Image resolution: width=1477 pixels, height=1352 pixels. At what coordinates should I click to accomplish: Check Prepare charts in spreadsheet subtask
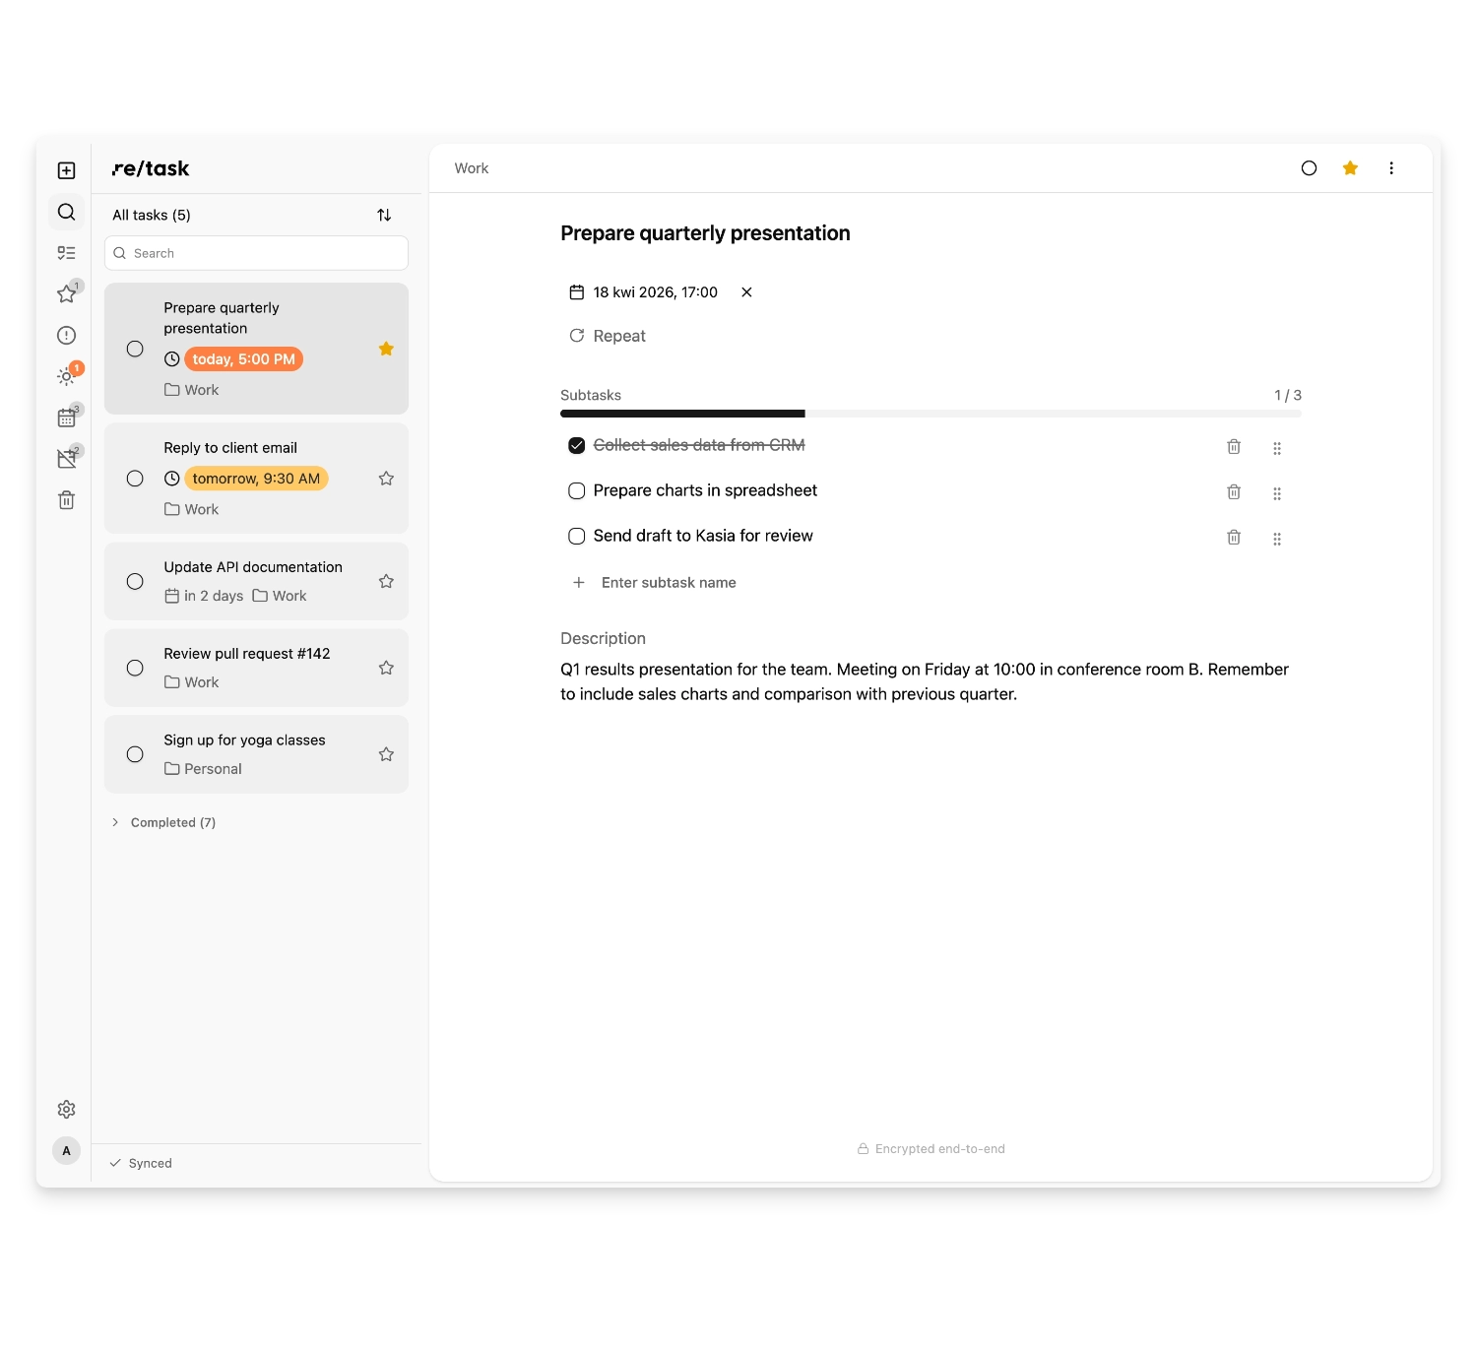(577, 490)
